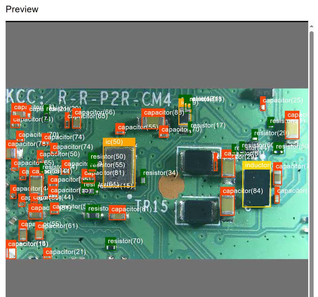The height and width of the screenshot is (297, 318).
Task: Click the capacitor(84) detection label
Action: (x=243, y=191)
